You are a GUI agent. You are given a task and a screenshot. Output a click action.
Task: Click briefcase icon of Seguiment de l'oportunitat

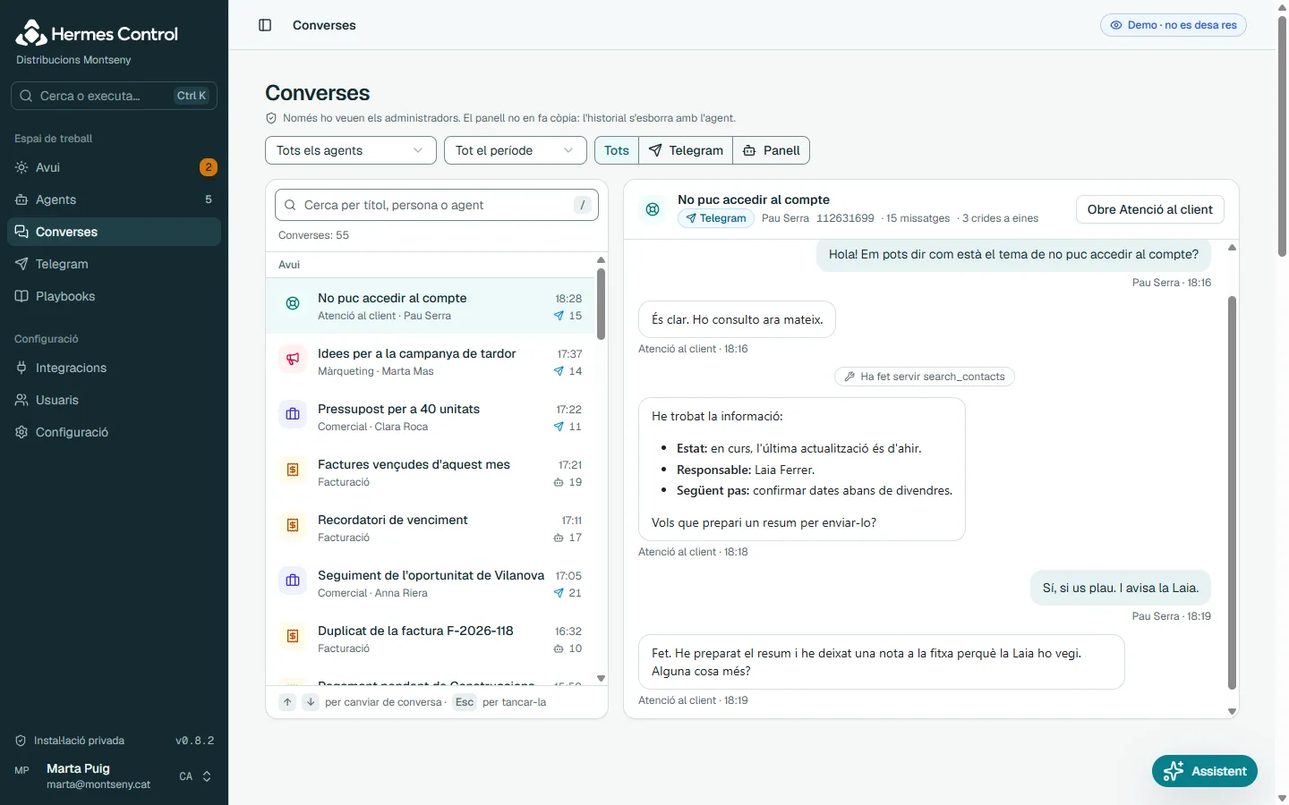pyautogui.click(x=293, y=580)
